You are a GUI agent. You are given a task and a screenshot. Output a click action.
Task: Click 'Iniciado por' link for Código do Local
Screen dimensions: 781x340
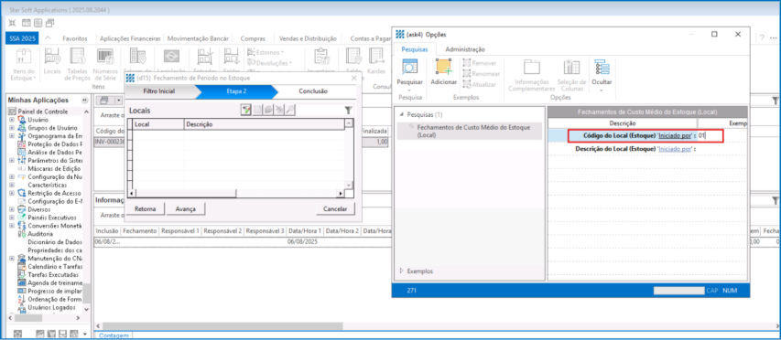click(x=675, y=135)
